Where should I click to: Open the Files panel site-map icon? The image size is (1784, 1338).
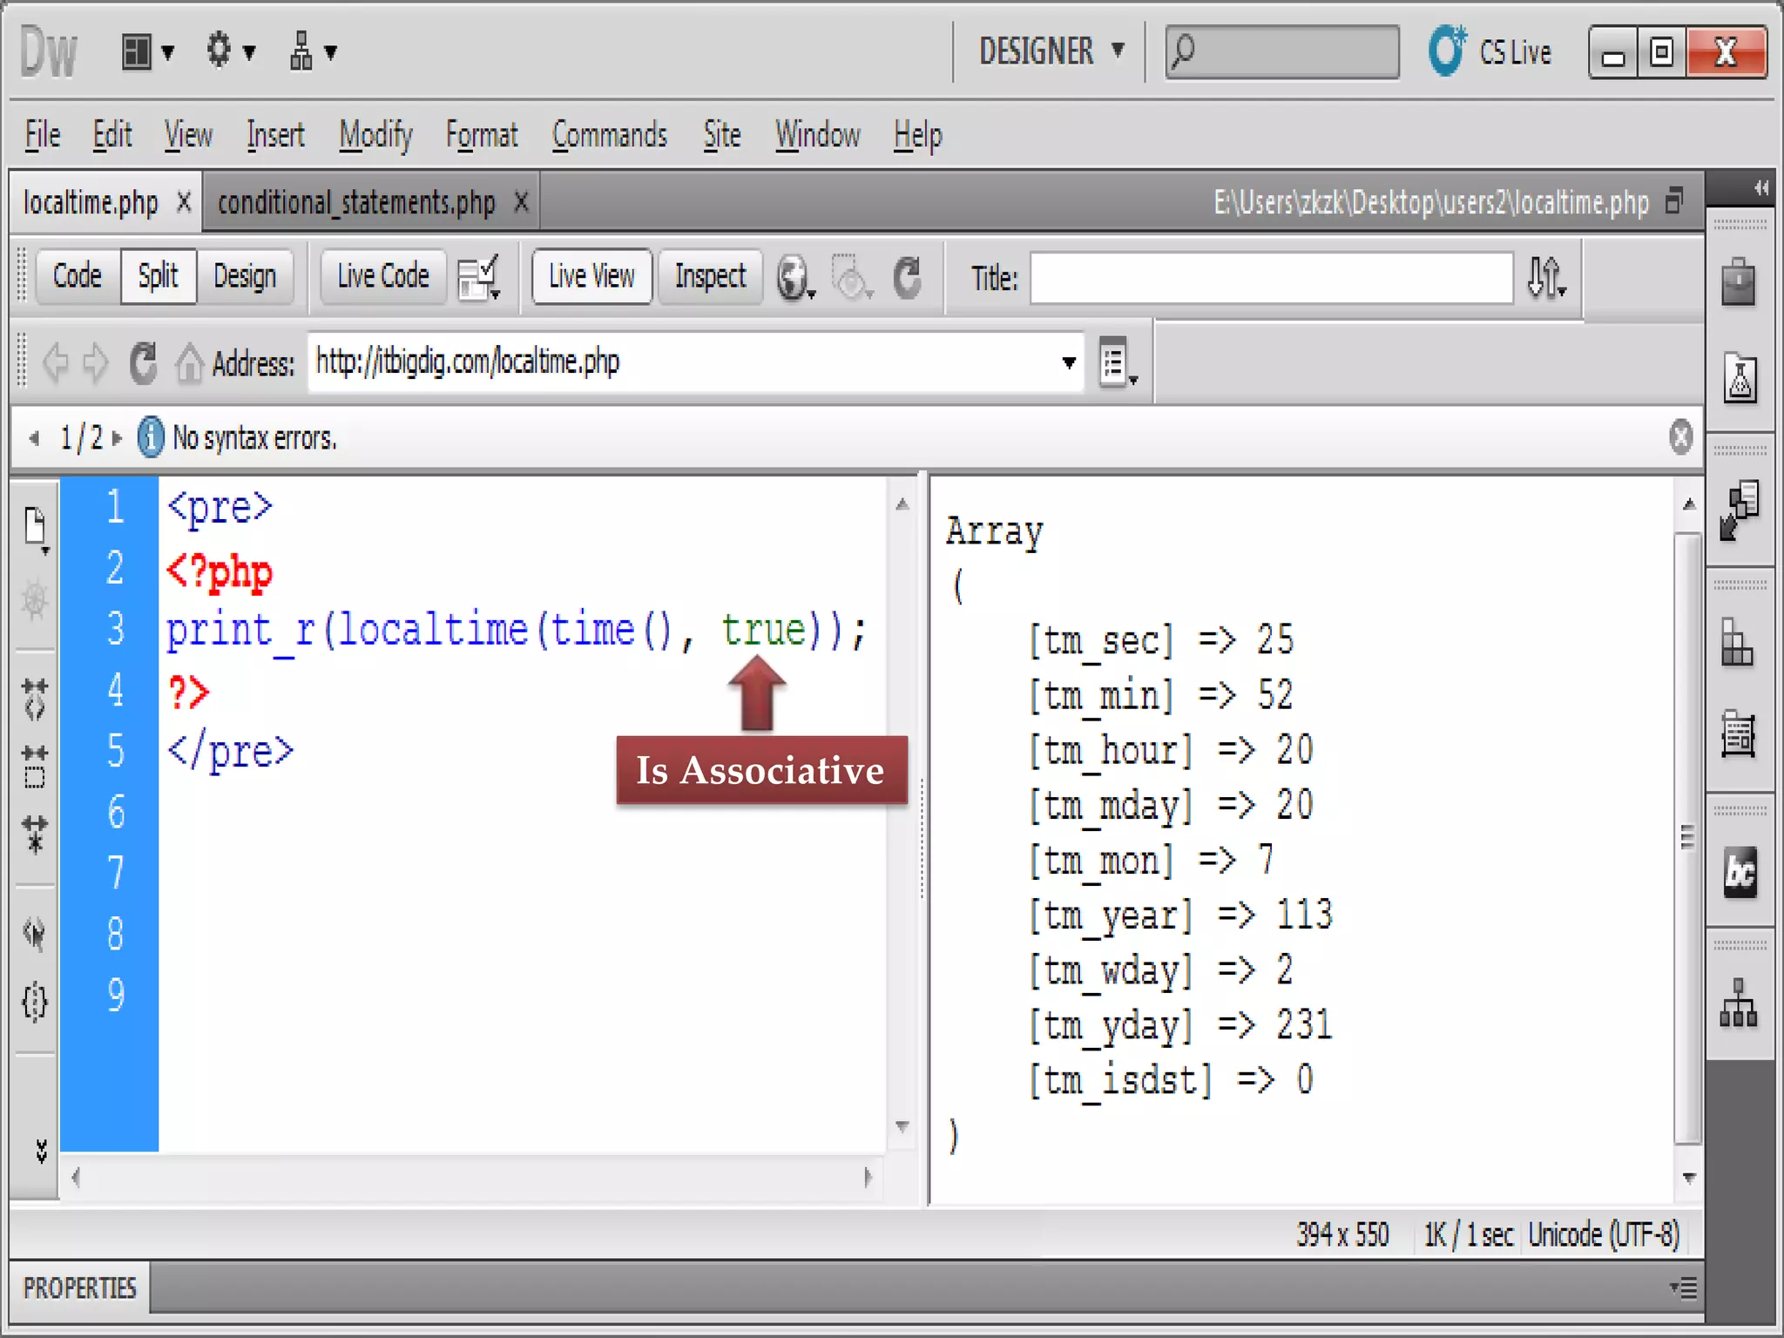(x=1739, y=1003)
